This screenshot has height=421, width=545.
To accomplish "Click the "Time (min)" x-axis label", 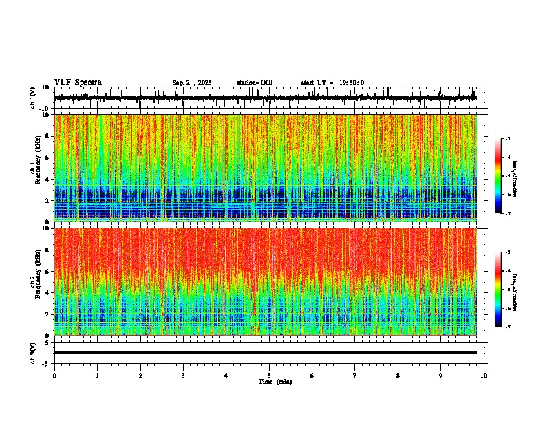I will (x=275, y=382).
